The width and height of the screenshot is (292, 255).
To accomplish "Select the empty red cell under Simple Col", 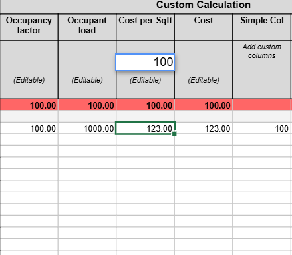I will tap(262, 105).
